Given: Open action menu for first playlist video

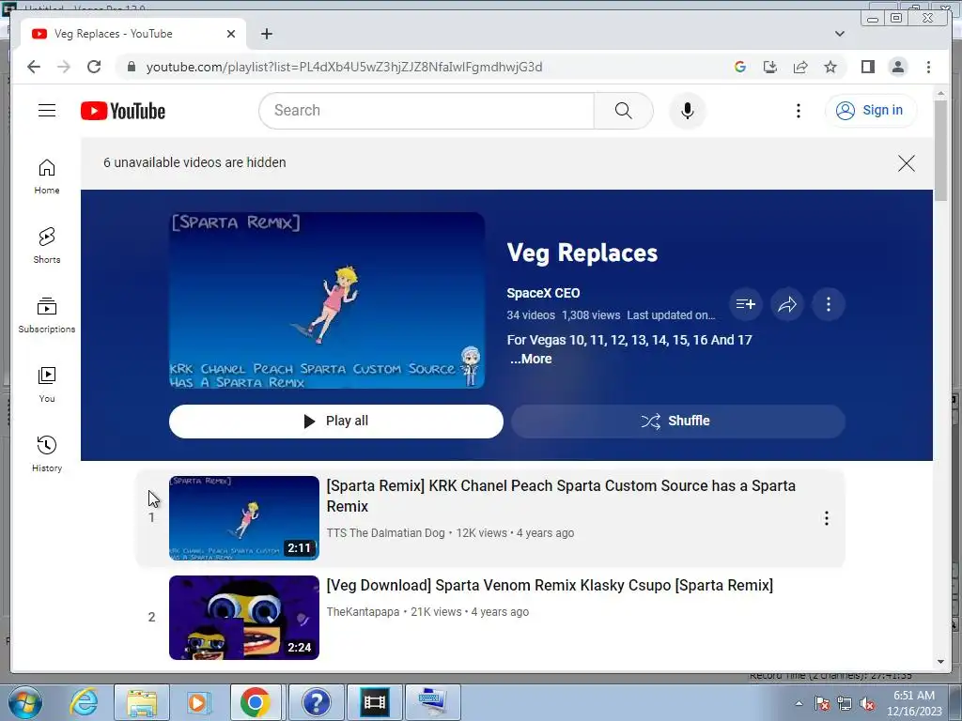Looking at the screenshot, I should 827,518.
